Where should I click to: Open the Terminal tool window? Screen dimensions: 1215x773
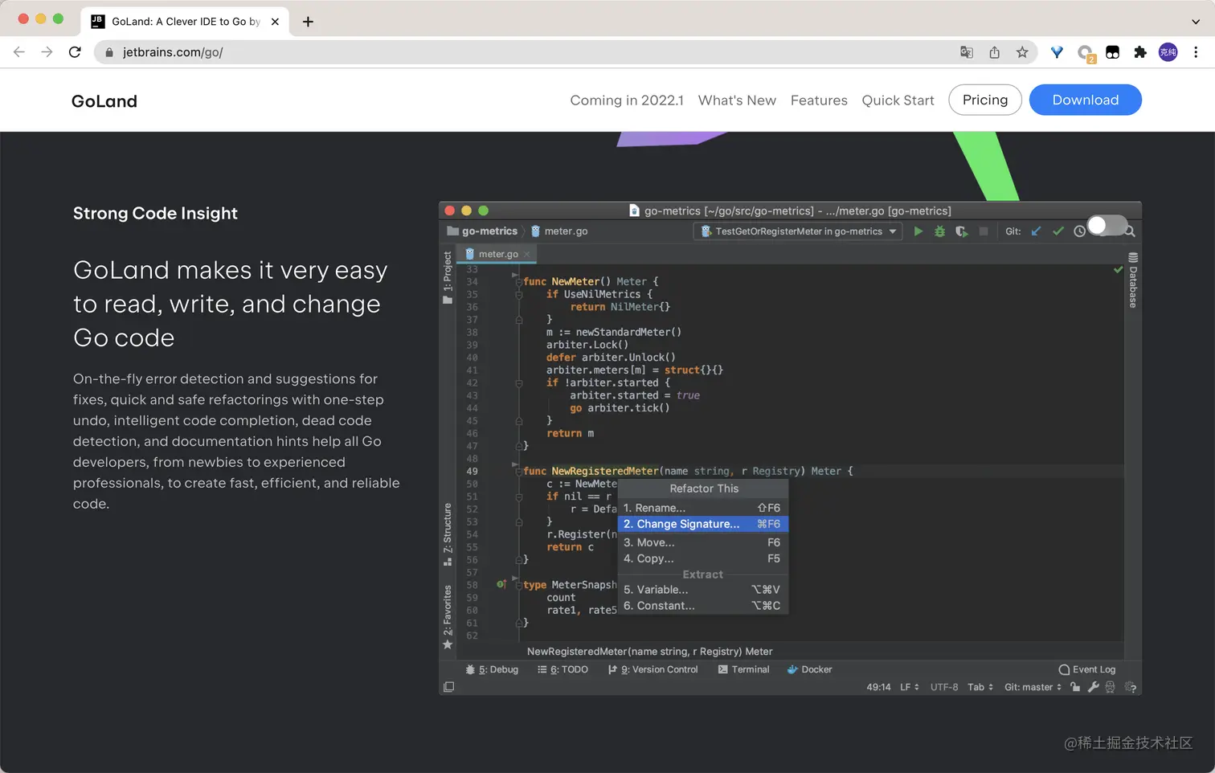pos(743,669)
